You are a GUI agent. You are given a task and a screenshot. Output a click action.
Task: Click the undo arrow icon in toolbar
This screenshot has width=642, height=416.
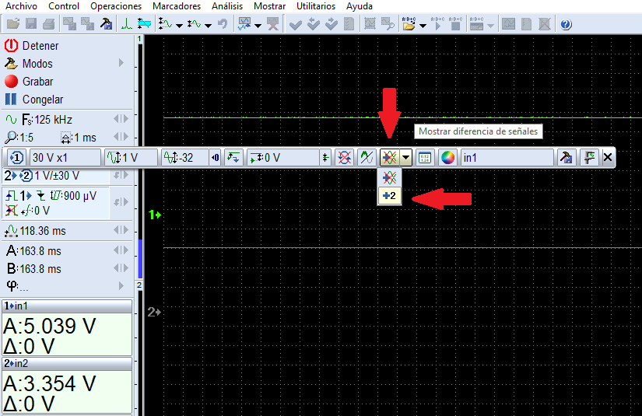pyautogui.click(x=223, y=25)
